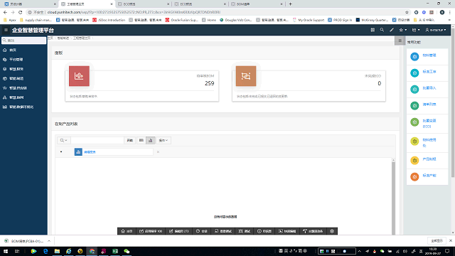Open the yellow-green circle shortcut icon

click(x=414, y=142)
